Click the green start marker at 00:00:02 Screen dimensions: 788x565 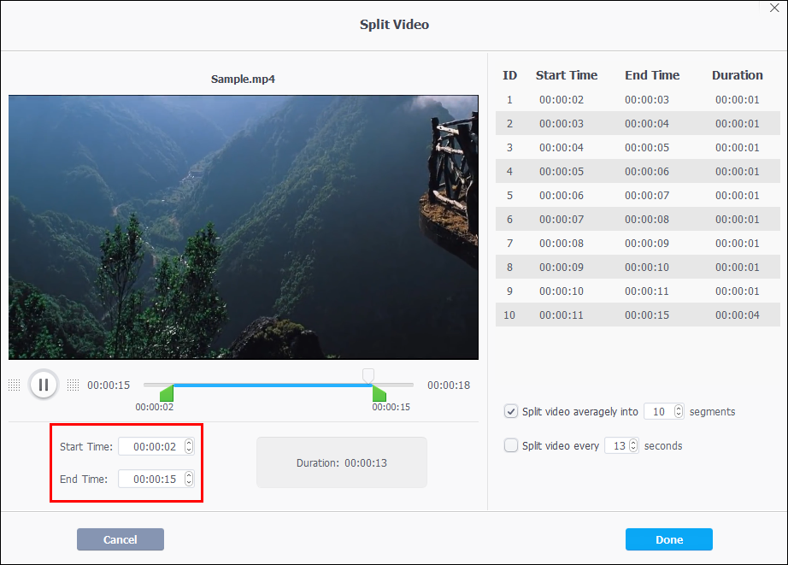click(167, 393)
